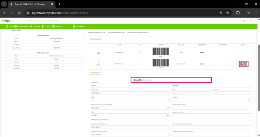The height and width of the screenshot is (137, 260).
Task: Click the scrollbar down arrow
Action: coord(259,135)
